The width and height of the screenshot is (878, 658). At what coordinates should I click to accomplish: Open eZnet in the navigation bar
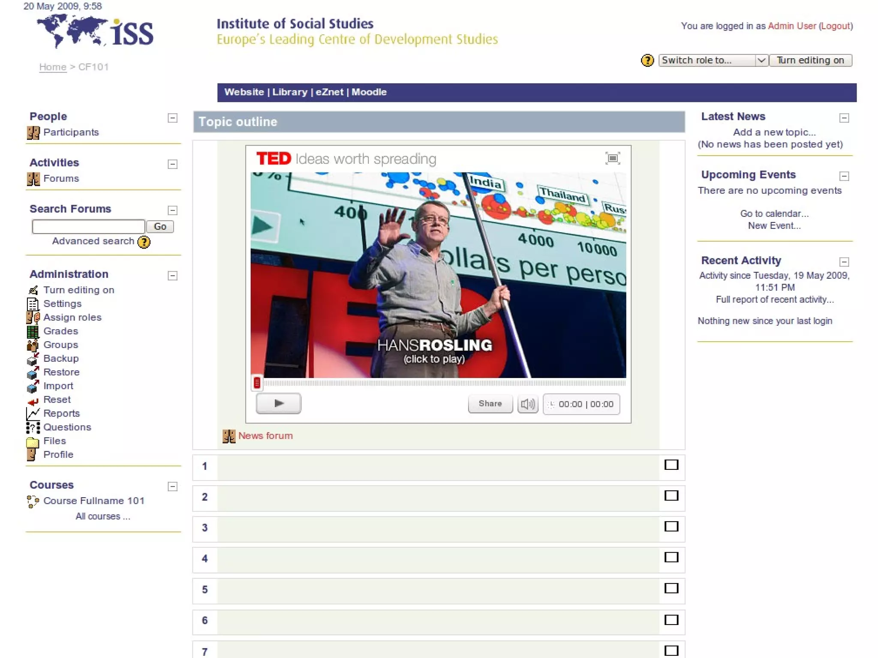click(x=329, y=92)
